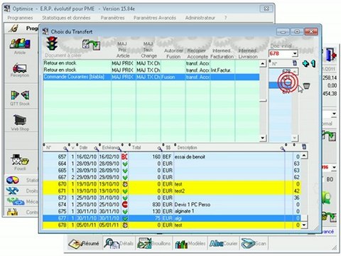Select the Commande Courantes [blabla] row

pos(151,77)
